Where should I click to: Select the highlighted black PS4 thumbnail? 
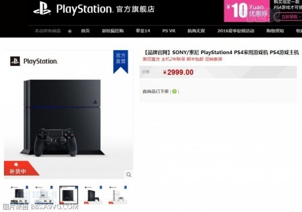coord(69,195)
